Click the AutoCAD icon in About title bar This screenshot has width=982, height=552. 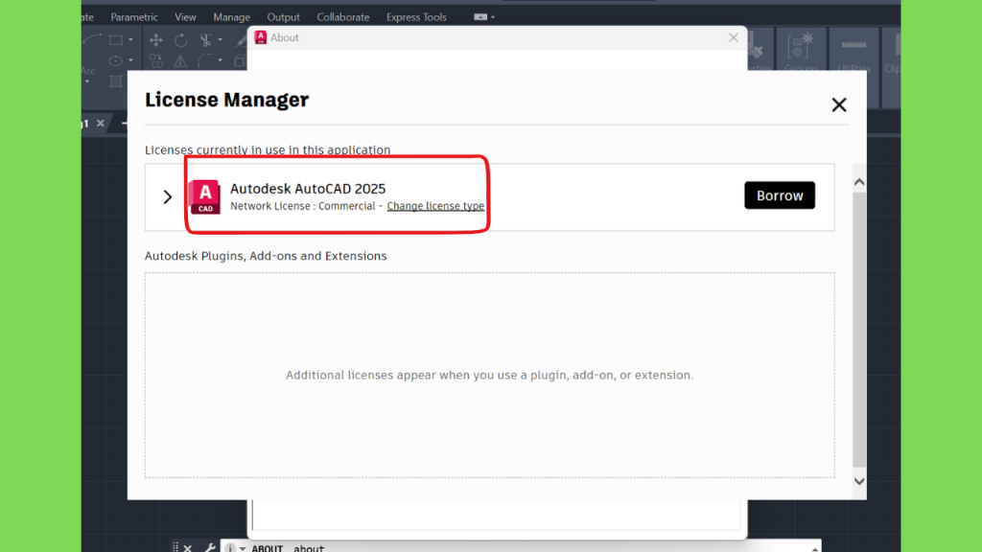(x=261, y=37)
